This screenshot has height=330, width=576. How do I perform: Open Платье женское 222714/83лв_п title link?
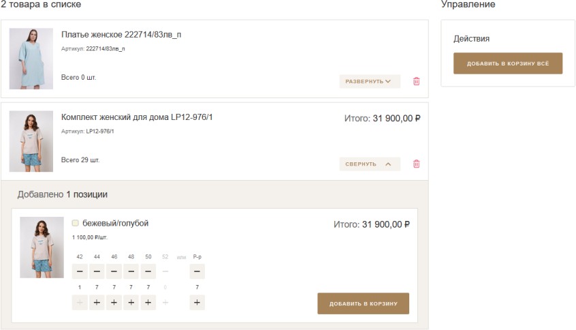pyautogui.click(x=121, y=35)
